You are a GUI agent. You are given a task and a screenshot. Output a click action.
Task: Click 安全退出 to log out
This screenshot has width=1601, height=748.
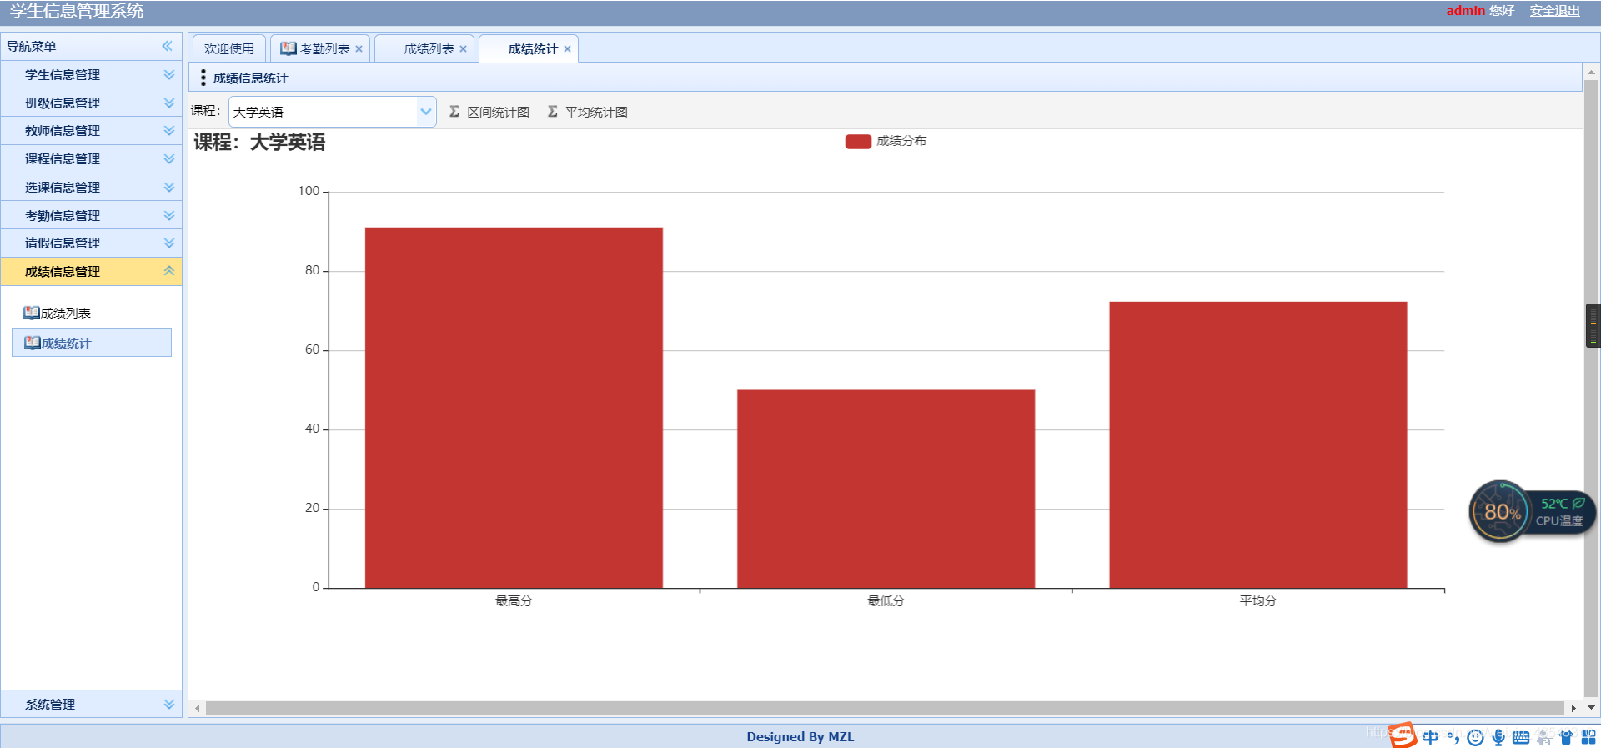click(1554, 11)
